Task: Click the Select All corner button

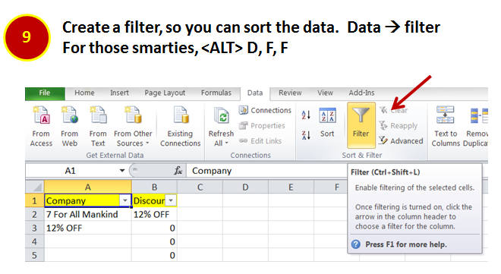Action: [x=34, y=187]
